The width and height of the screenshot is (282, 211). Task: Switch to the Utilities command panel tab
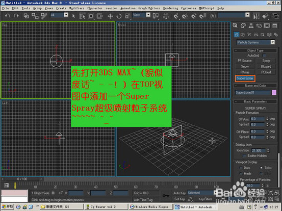coord(275,25)
